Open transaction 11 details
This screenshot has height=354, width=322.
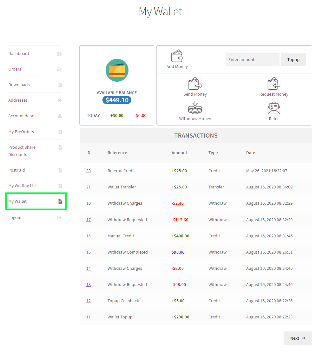pos(88,317)
